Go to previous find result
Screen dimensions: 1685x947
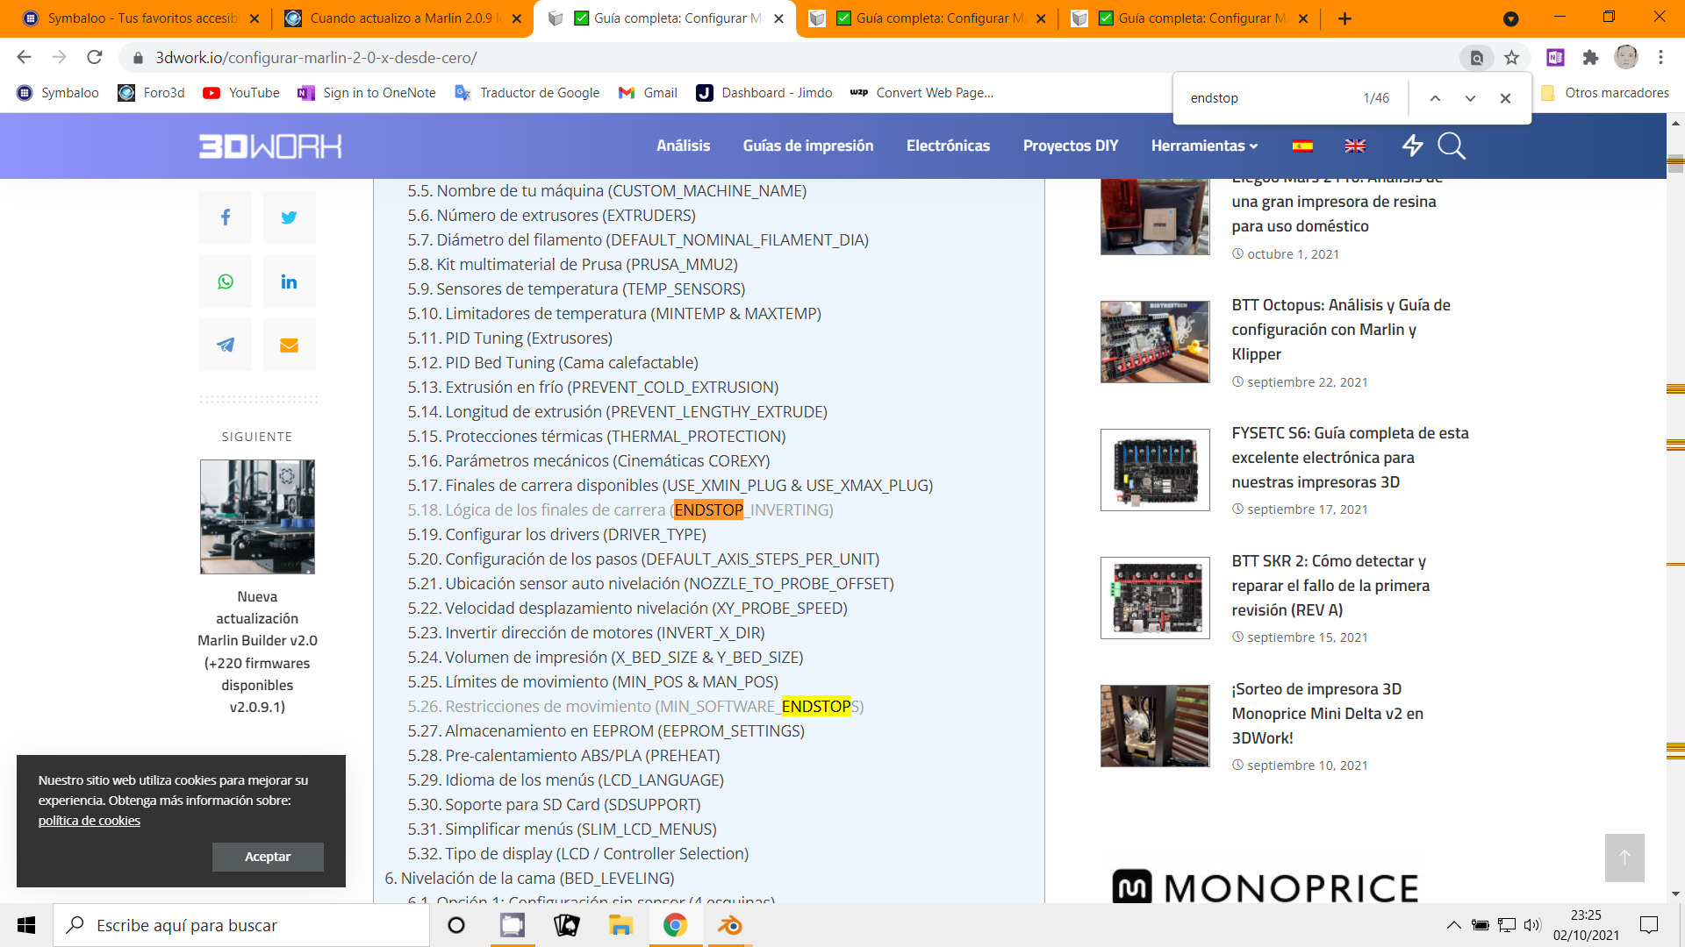click(x=1435, y=98)
